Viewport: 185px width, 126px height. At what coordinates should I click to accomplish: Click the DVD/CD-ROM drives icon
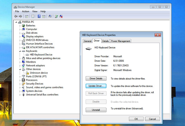pos(23,40)
